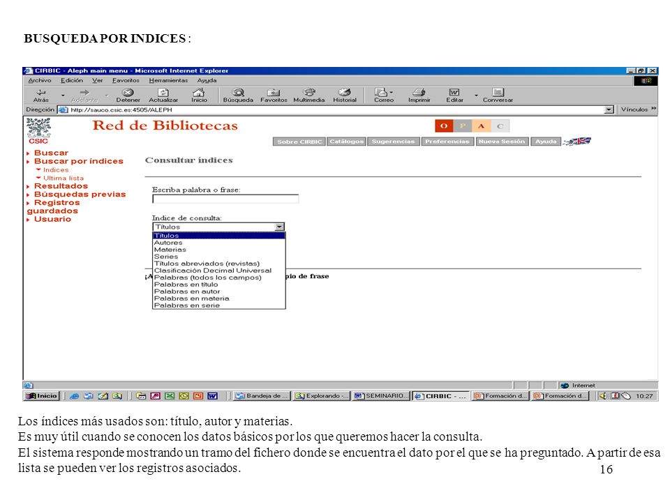Click the Dirección address bar URL
The height and width of the screenshot is (502, 670).
(x=121, y=109)
